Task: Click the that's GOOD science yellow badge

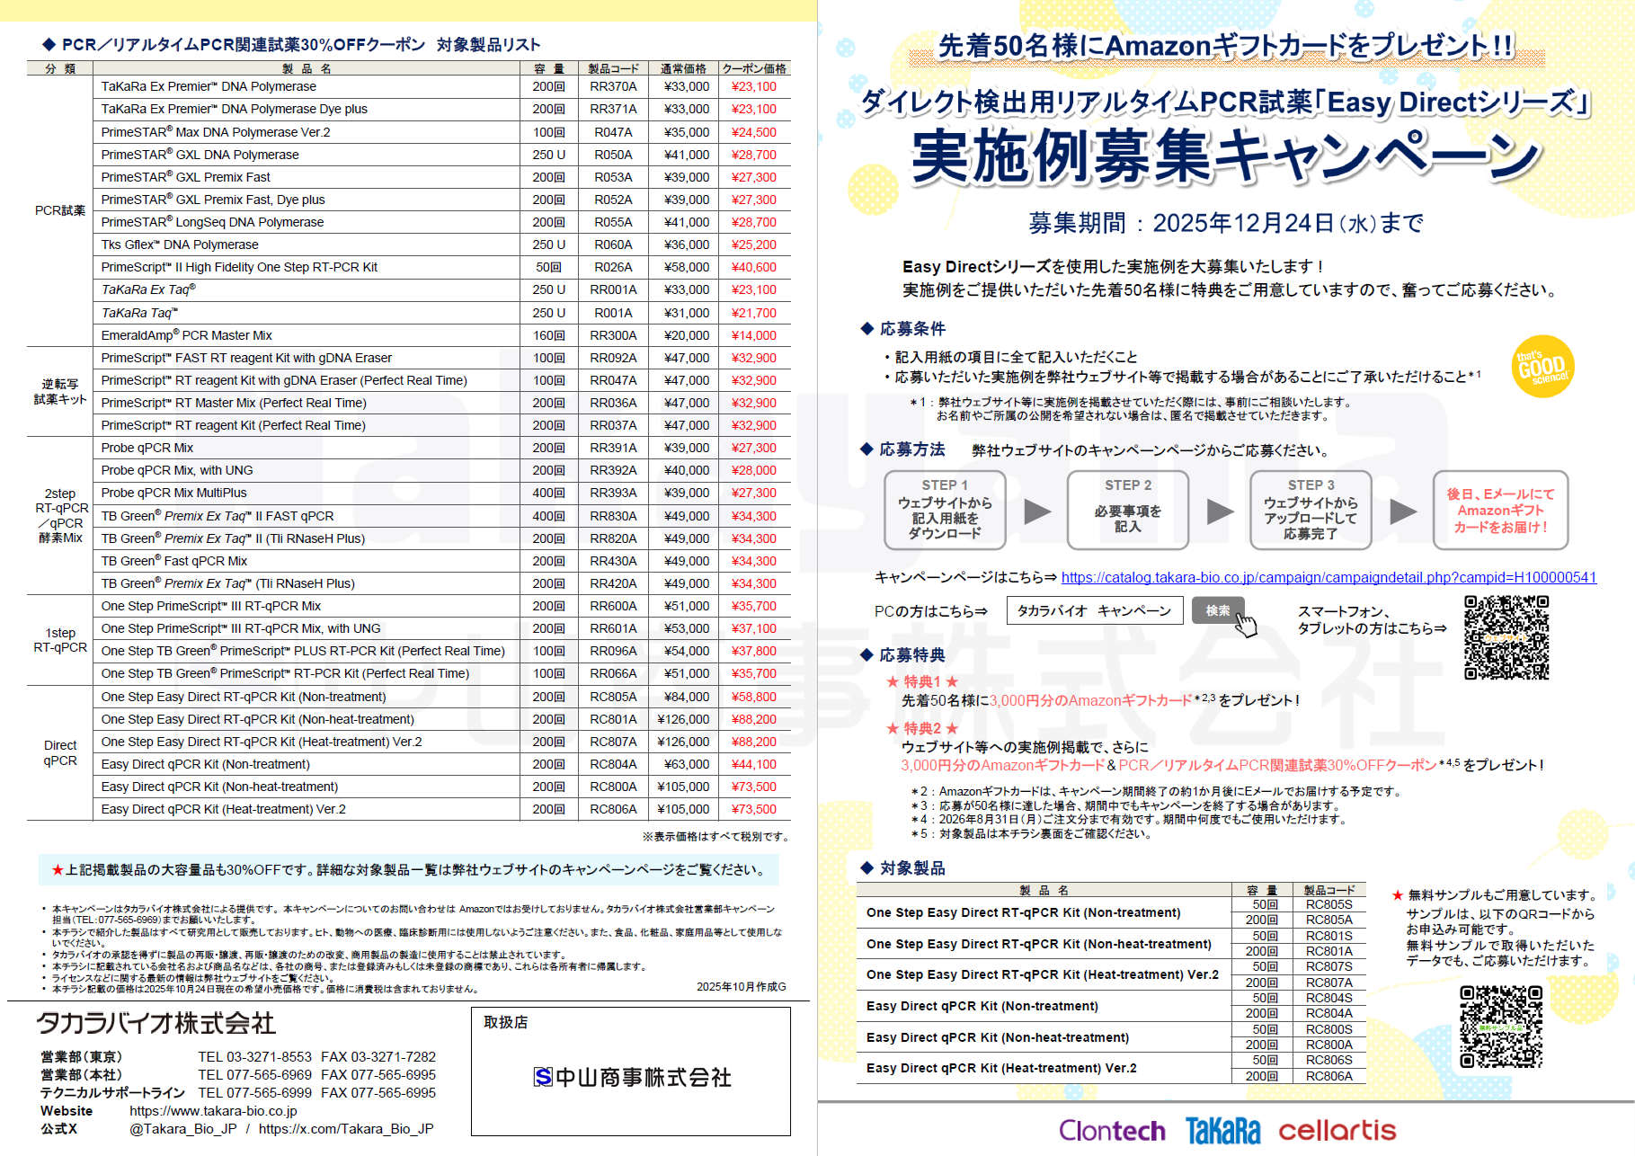Action: click(x=1542, y=367)
